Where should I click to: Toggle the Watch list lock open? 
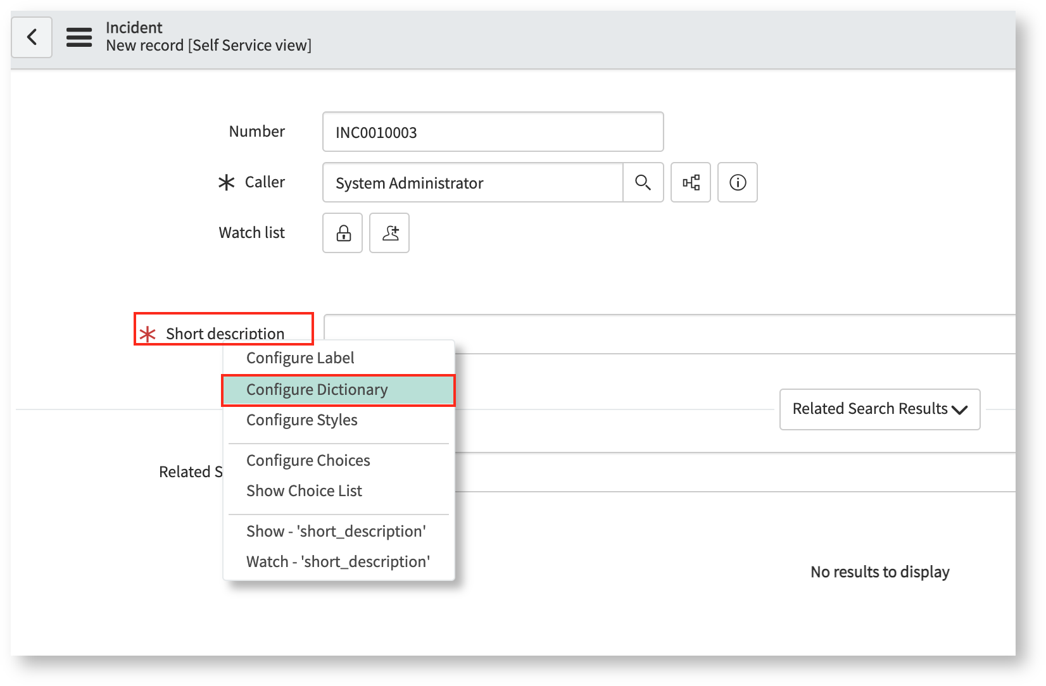click(342, 233)
